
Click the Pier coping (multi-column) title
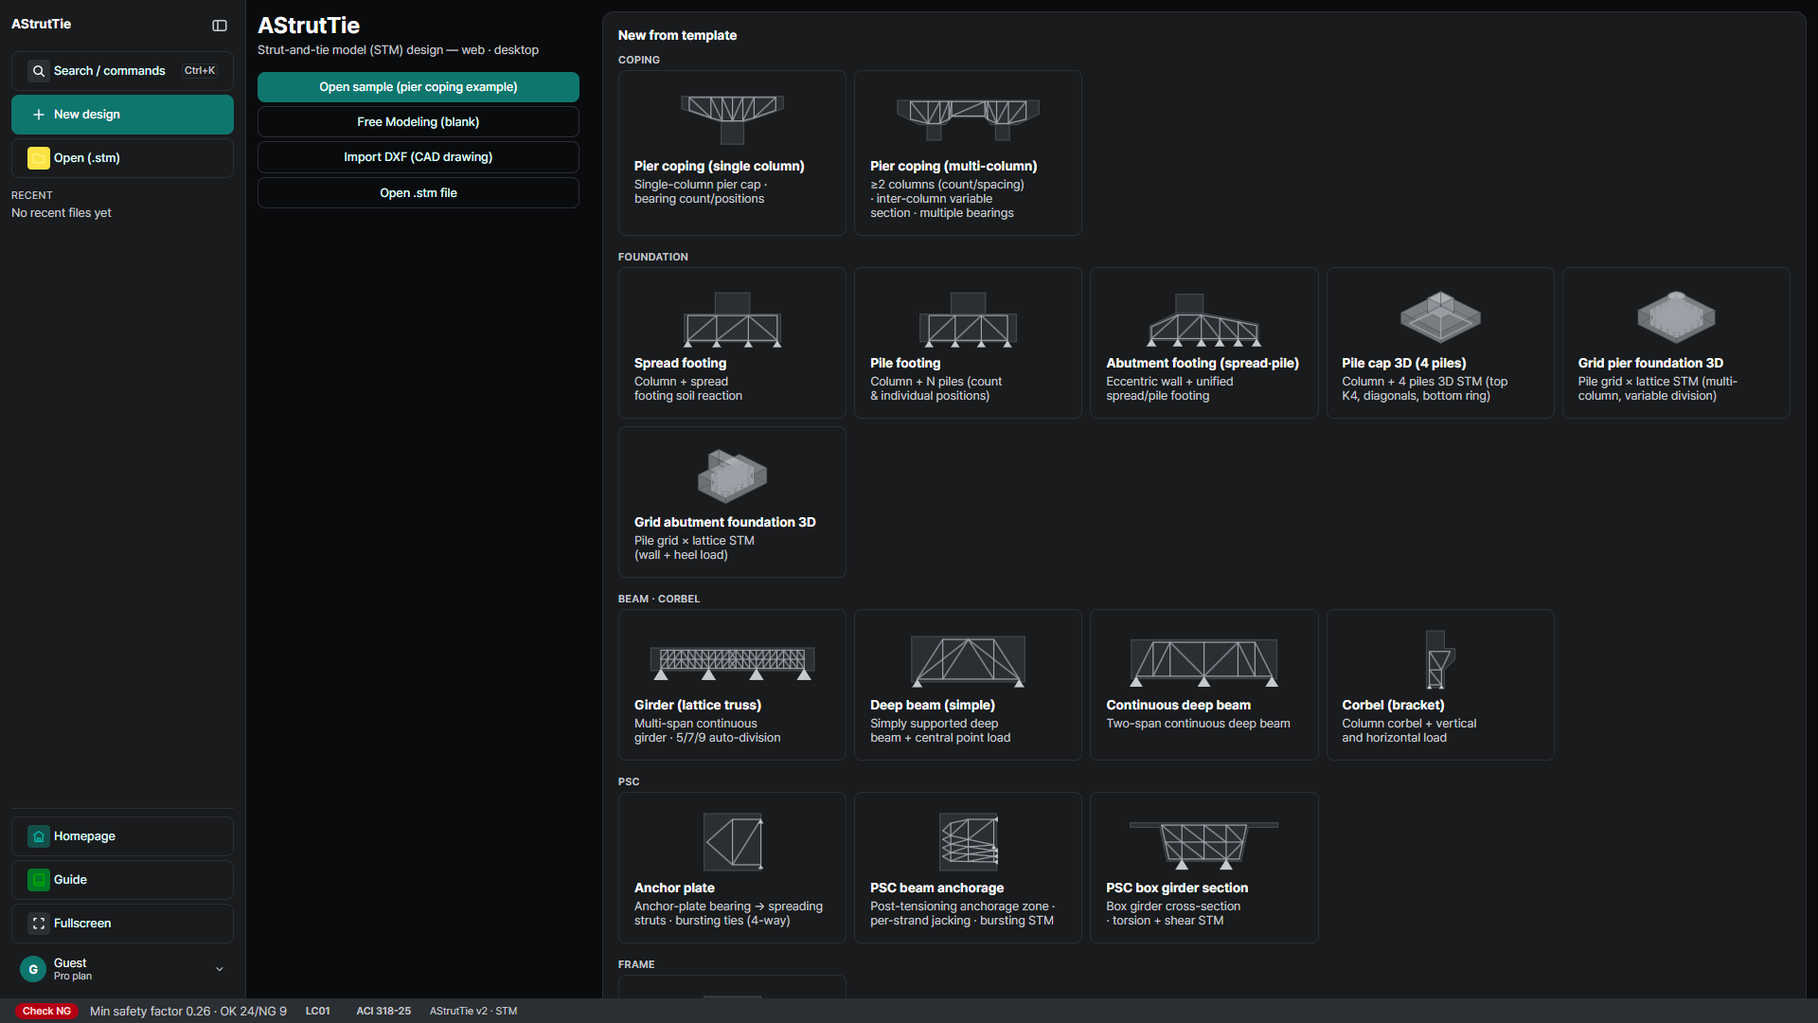(954, 166)
